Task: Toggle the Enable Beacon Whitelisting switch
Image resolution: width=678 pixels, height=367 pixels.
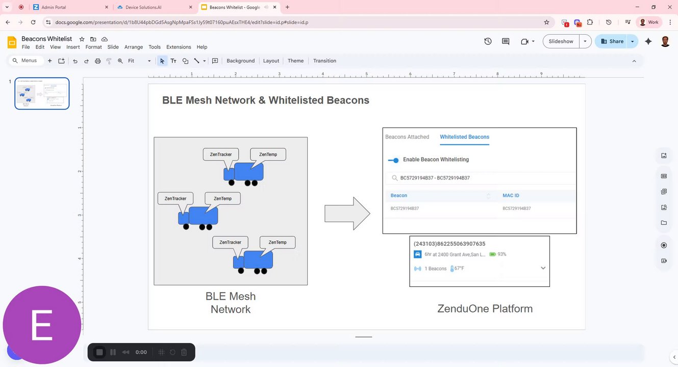Action: [393, 160]
